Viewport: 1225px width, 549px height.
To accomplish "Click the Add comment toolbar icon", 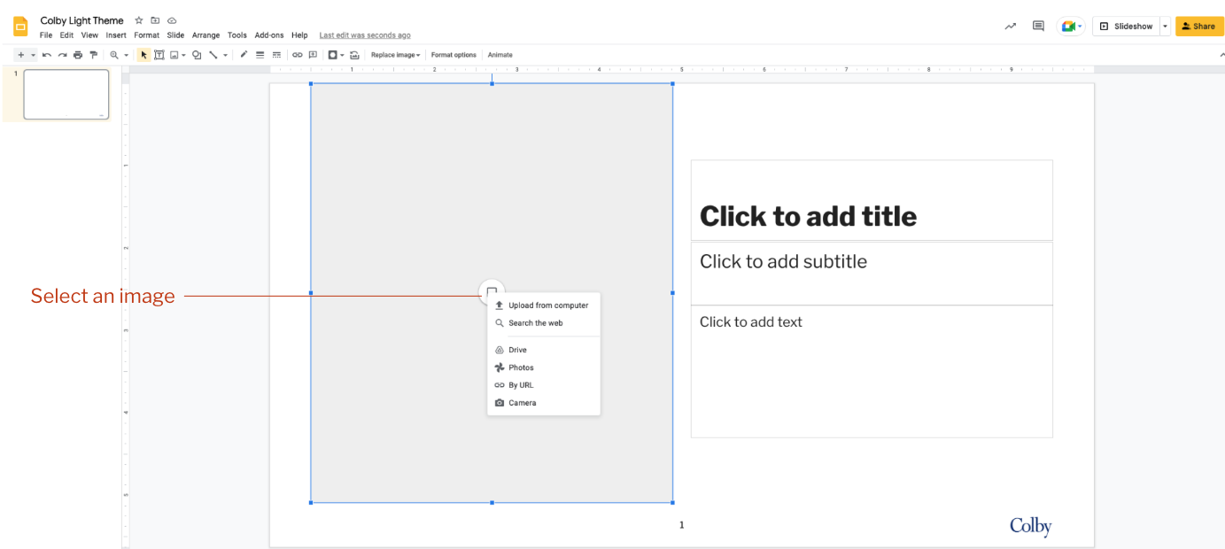I will [313, 55].
